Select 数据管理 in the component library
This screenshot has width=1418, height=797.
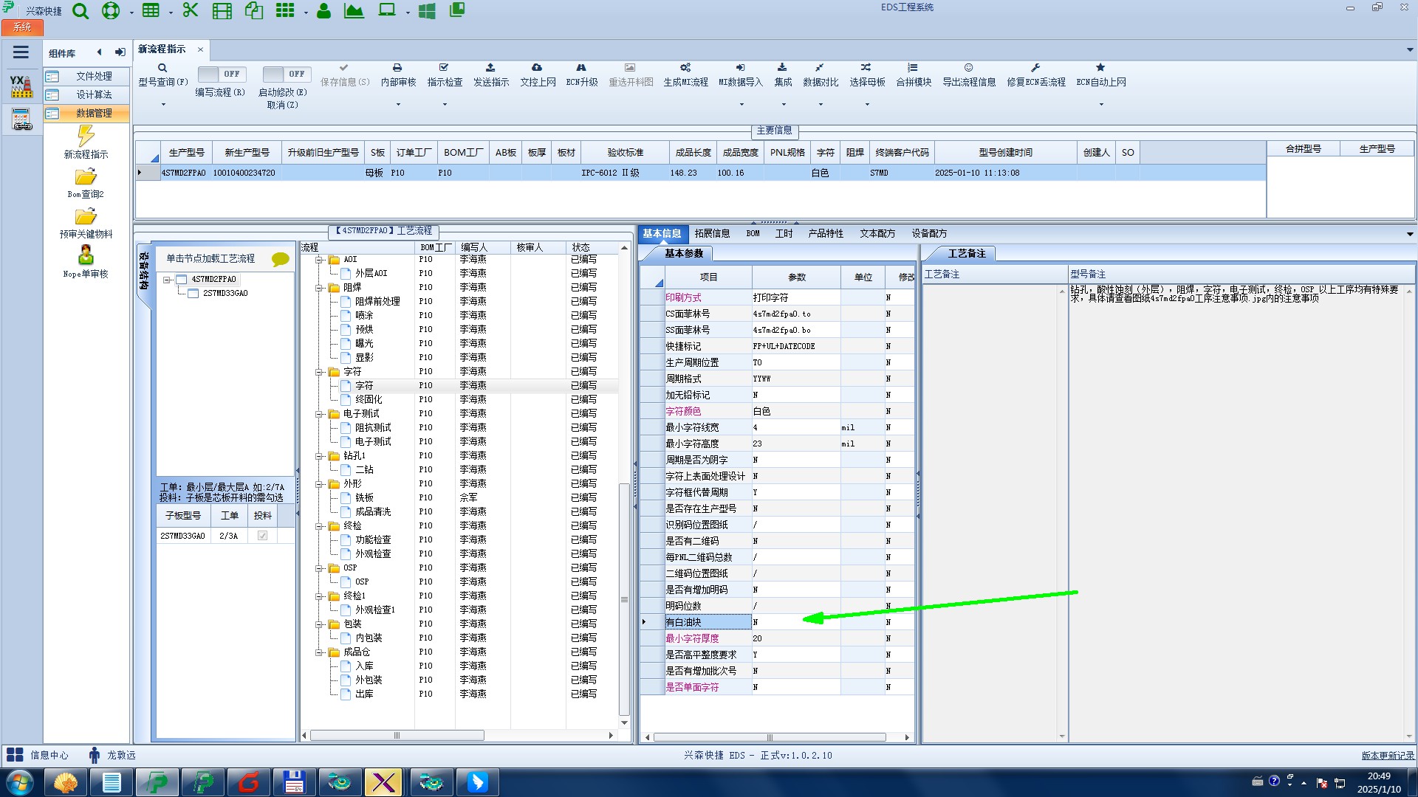coord(94,114)
